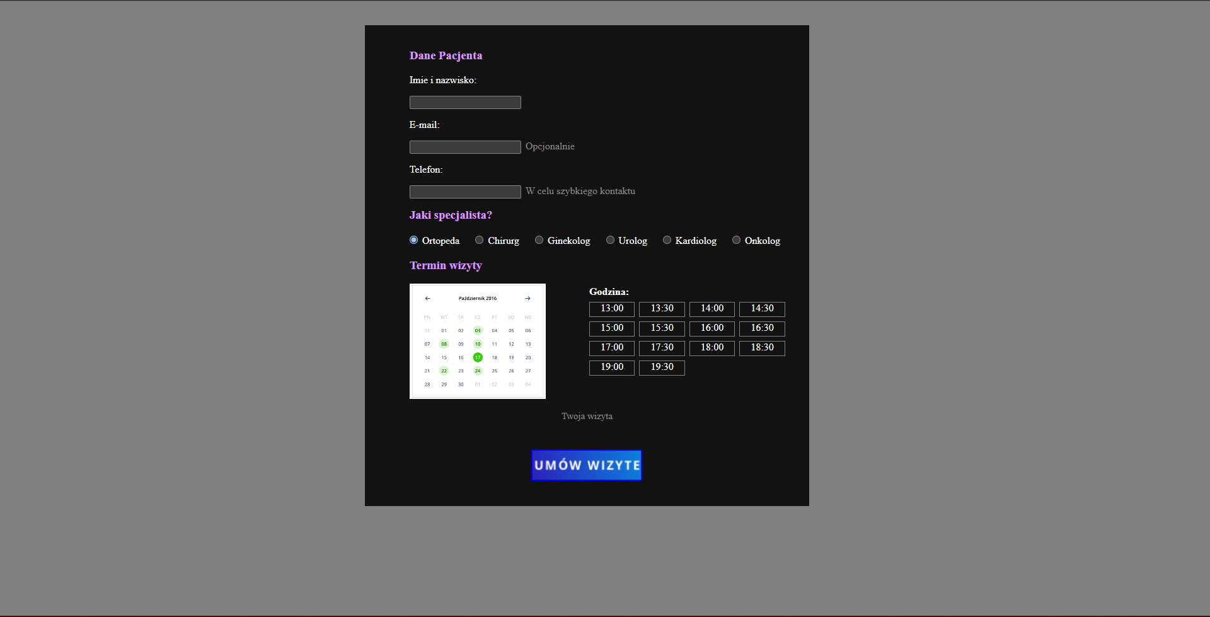Go to previous month in calendar
Screen dimensions: 1210x617
pos(427,299)
